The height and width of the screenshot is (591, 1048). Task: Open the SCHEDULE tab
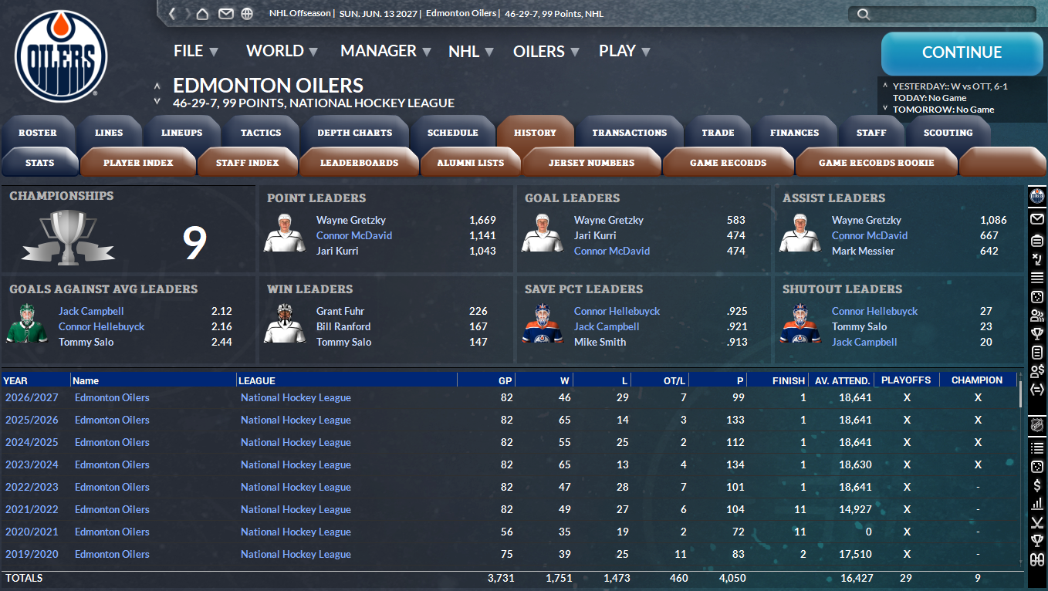click(453, 133)
